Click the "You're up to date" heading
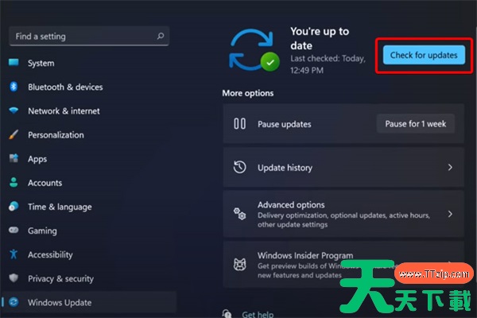Viewport: 477px width, 318px height. pyautogui.click(x=320, y=38)
